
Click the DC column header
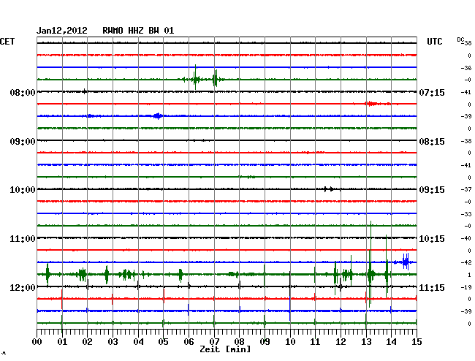tap(460, 39)
